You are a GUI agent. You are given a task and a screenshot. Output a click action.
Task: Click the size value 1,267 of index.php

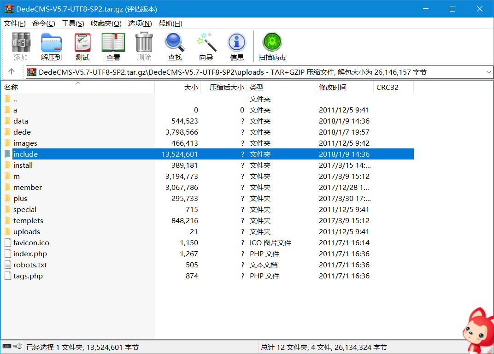point(189,254)
